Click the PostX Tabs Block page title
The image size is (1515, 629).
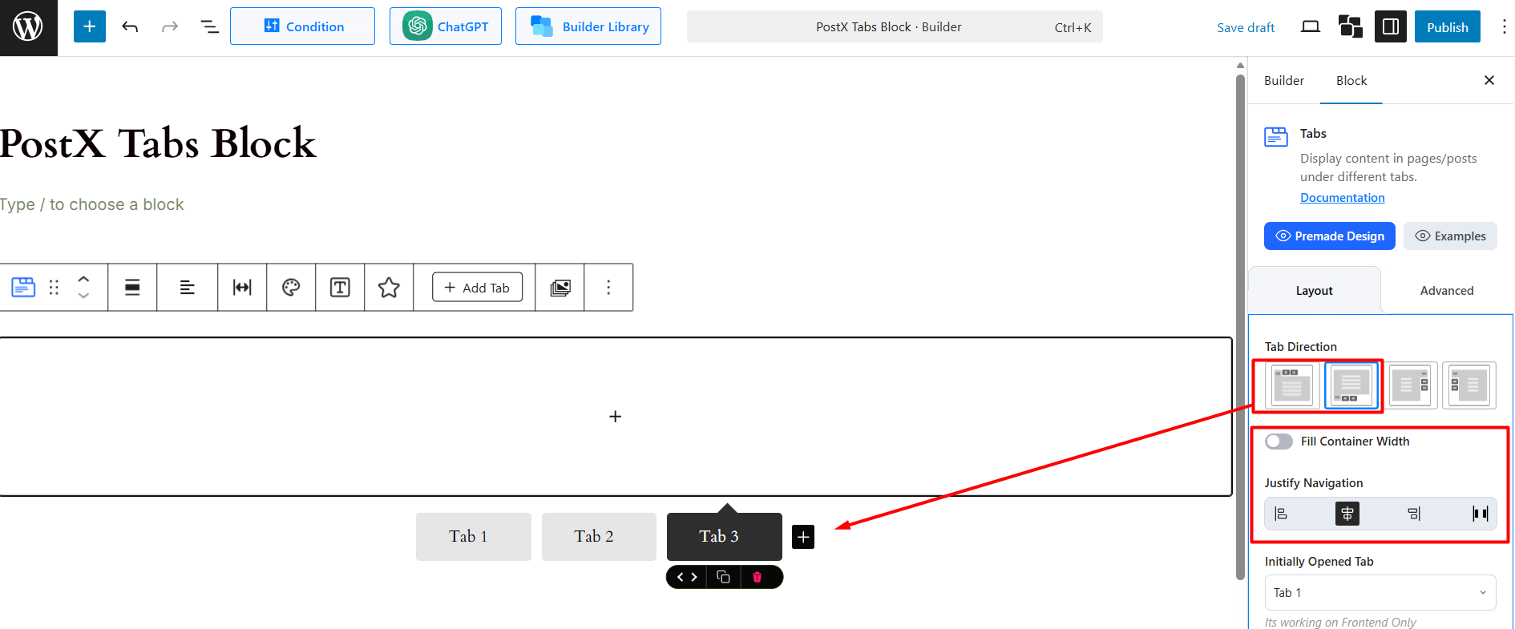[158, 143]
